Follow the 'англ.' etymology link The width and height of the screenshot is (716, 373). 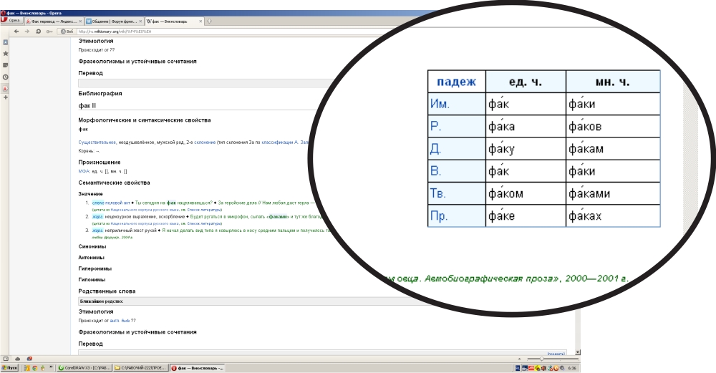pyautogui.click(x=115, y=321)
